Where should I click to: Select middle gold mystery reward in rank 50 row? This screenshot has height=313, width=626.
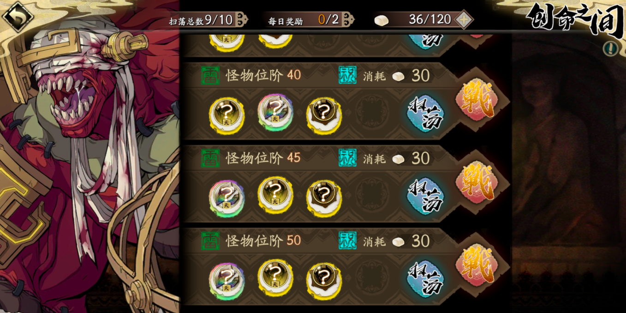coord(275,277)
